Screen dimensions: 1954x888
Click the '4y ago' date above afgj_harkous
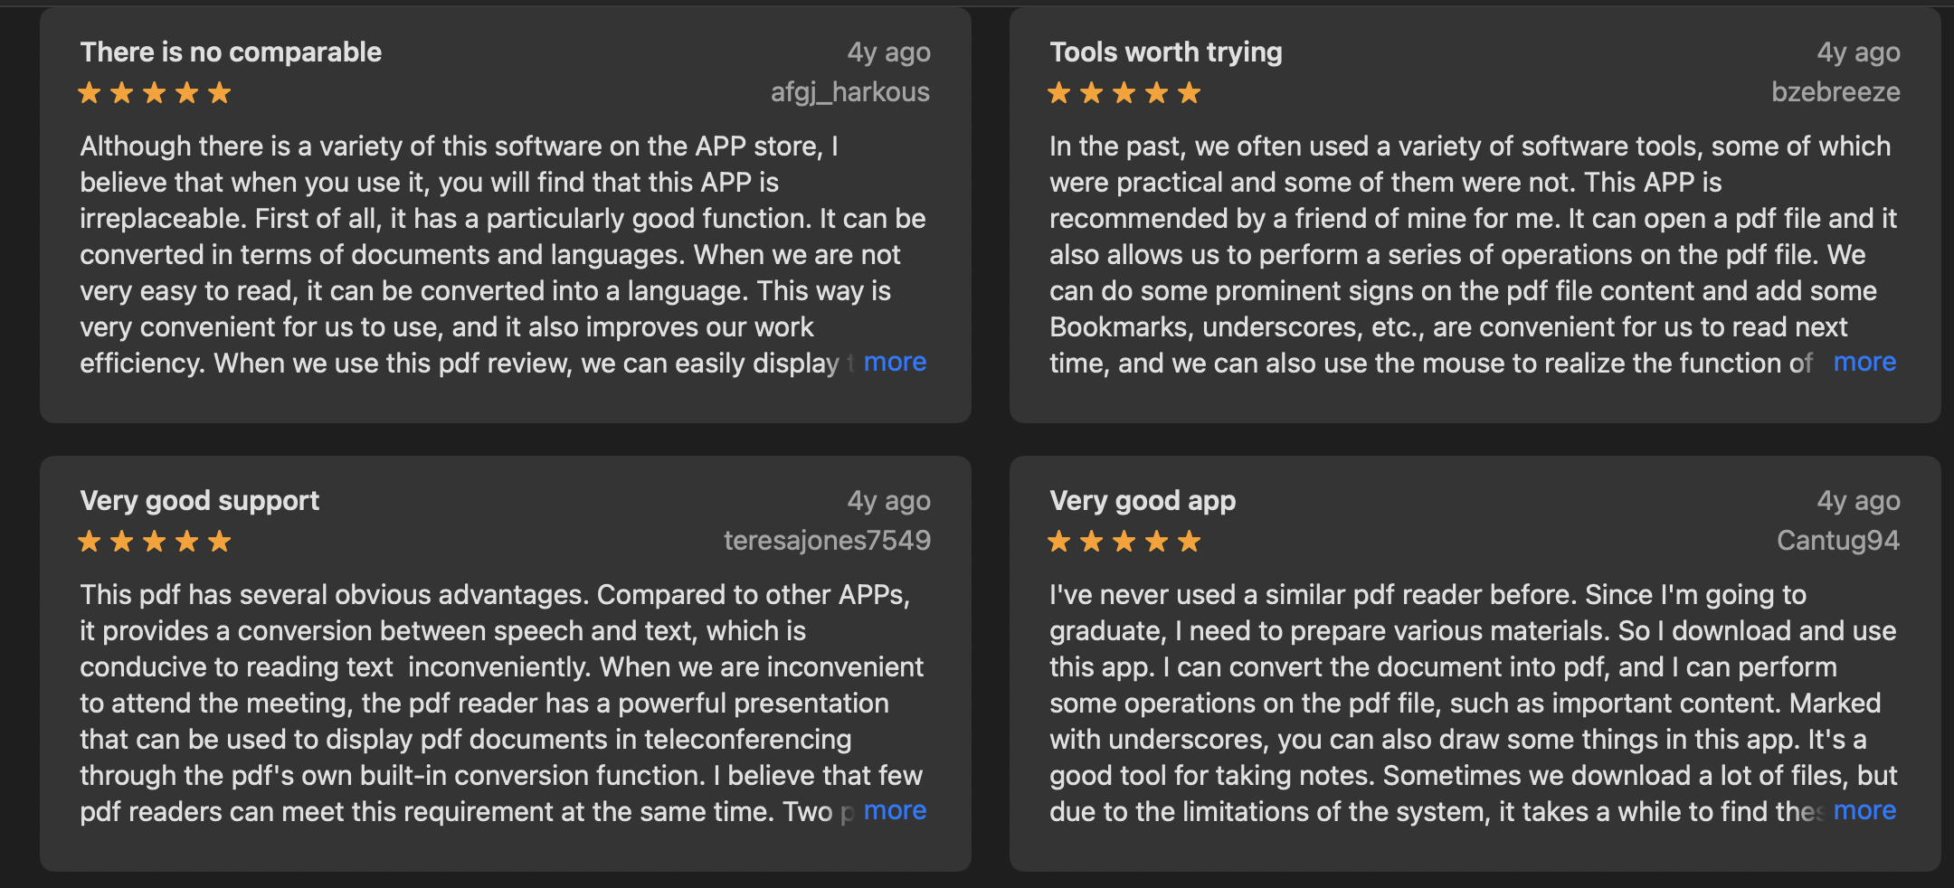[888, 52]
